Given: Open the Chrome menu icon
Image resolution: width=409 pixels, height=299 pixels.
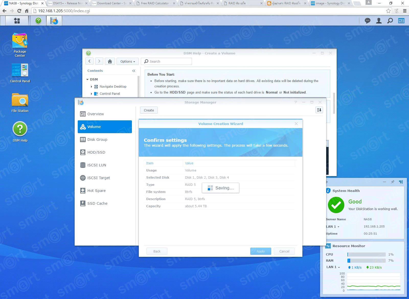Looking at the screenshot, I should [x=405, y=11].
